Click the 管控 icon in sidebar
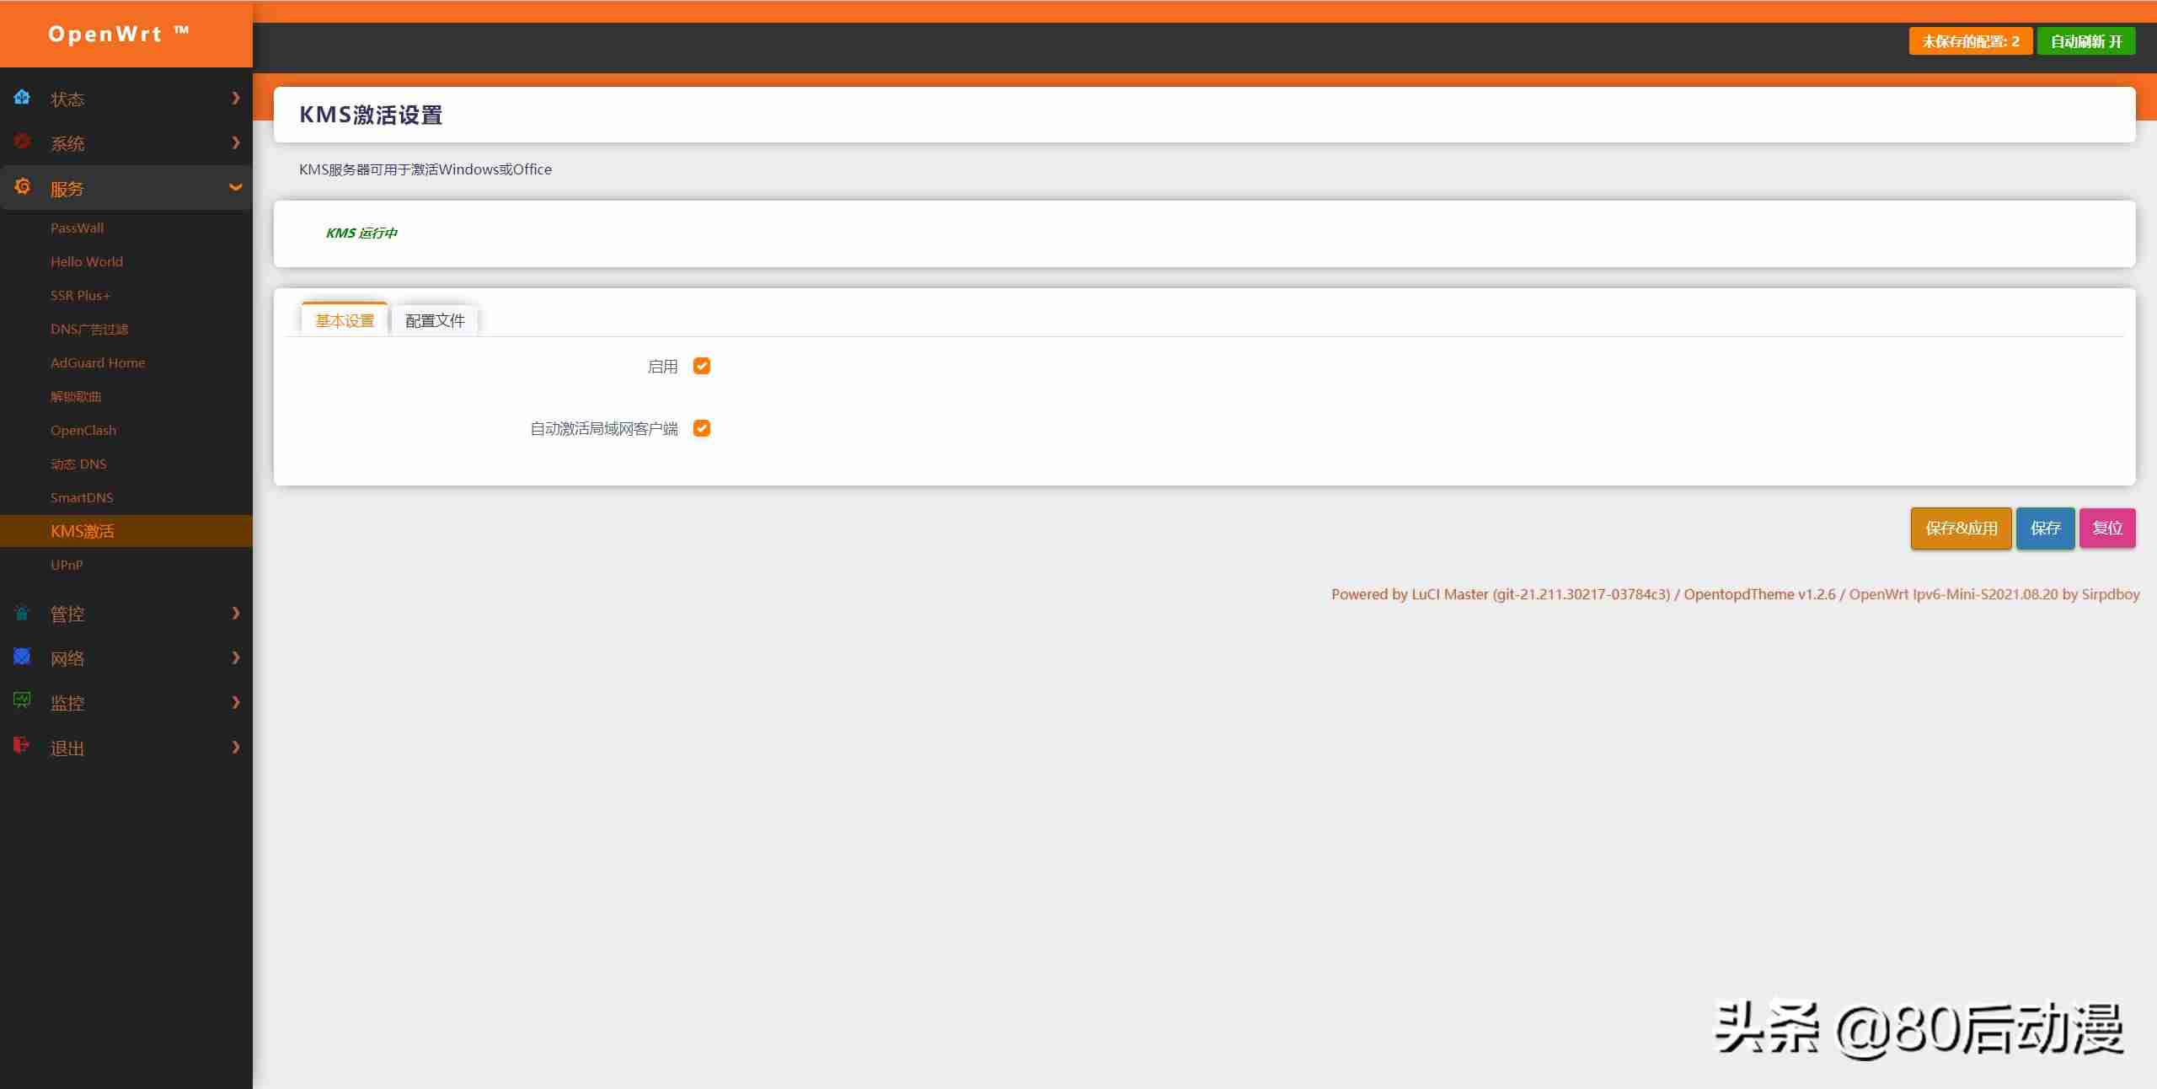Screen dimensions: 2157x1089 [x=22, y=613]
